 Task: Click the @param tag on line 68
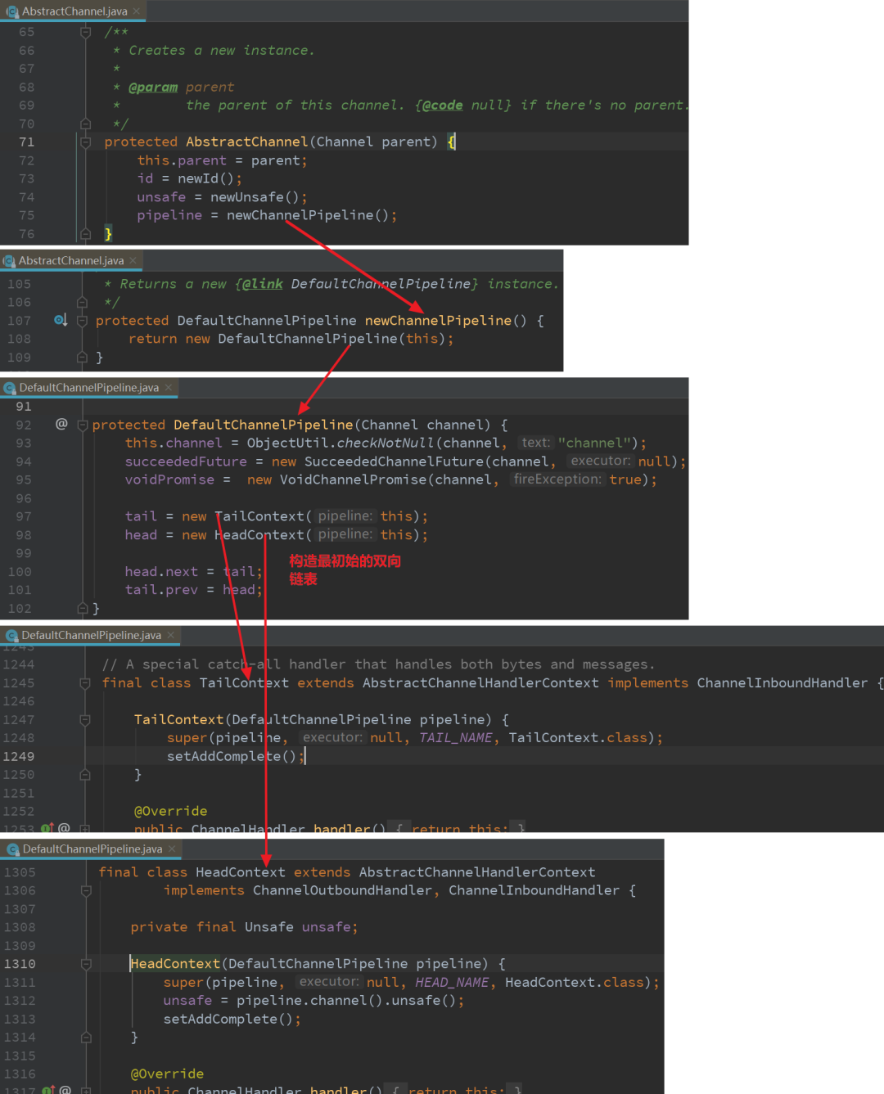pyautogui.click(x=153, y=87)
